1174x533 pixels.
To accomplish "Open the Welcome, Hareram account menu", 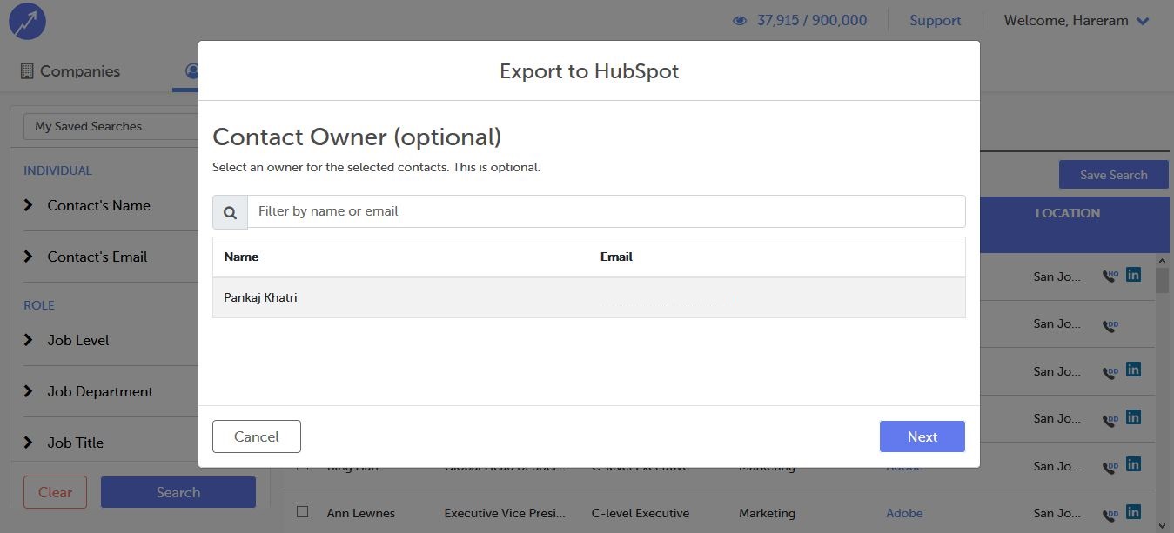I will pos(1077,21).
